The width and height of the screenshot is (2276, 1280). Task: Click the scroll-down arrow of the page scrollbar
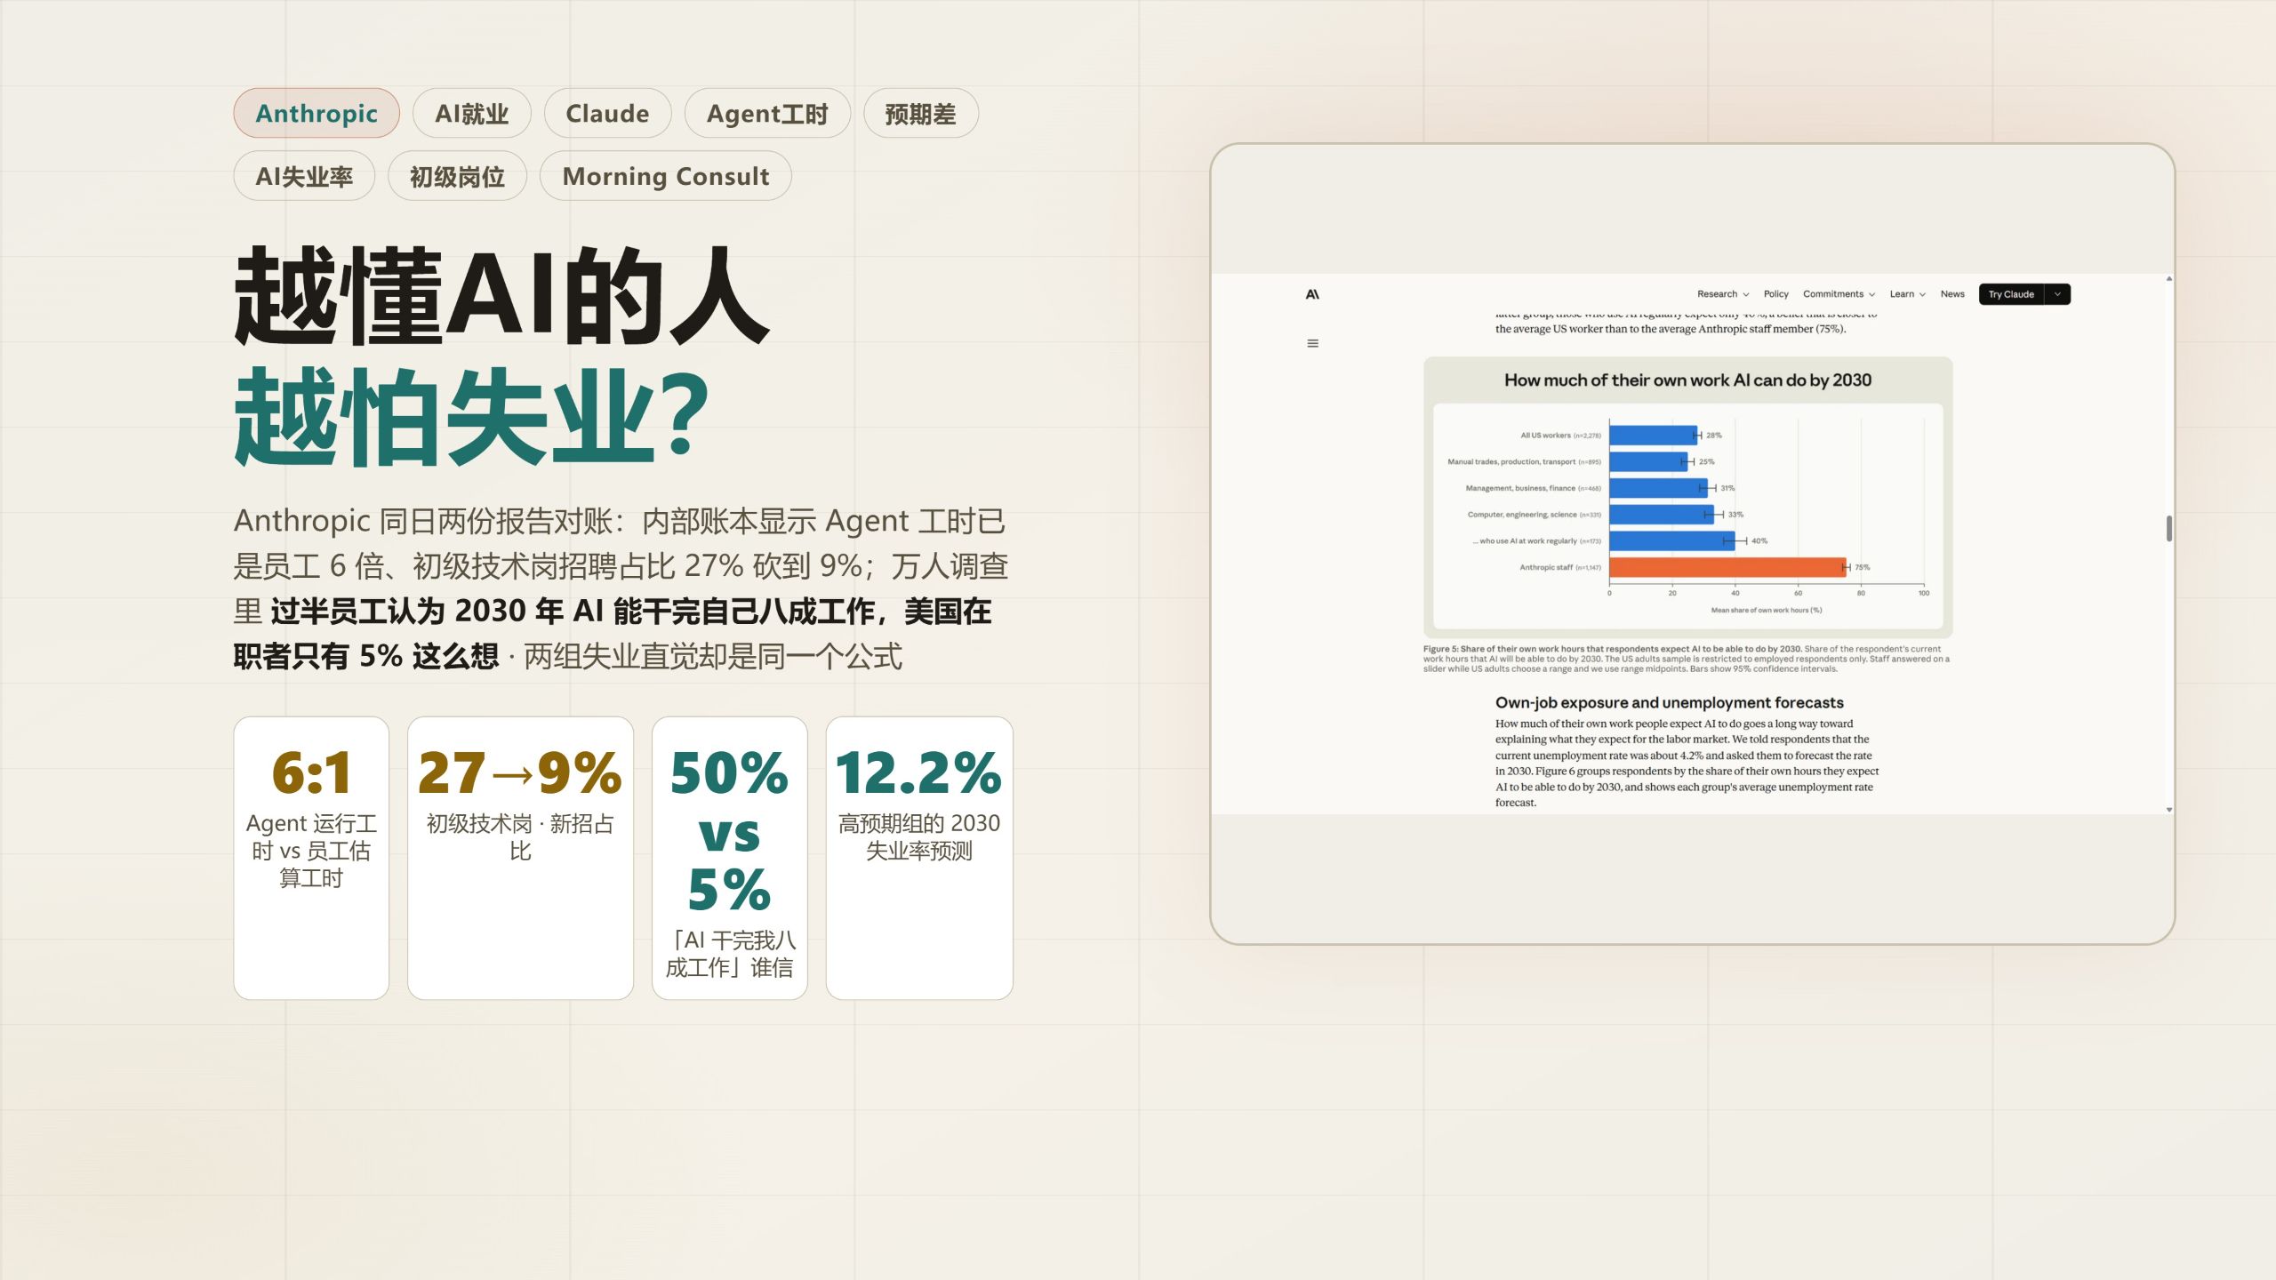coord(2169,810)
